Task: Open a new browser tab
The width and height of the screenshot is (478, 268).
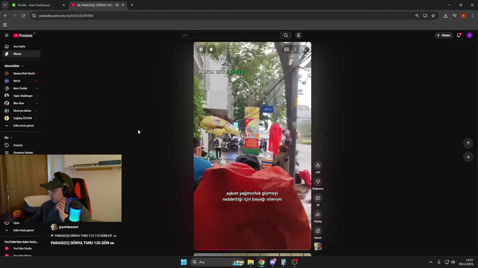Action: tap(132, 5)
